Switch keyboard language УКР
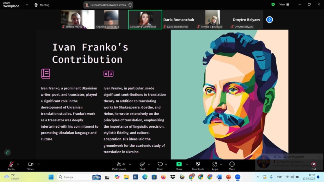Image resolution: width=324 pixels, height=182 pixels. (x=279, y=177)
